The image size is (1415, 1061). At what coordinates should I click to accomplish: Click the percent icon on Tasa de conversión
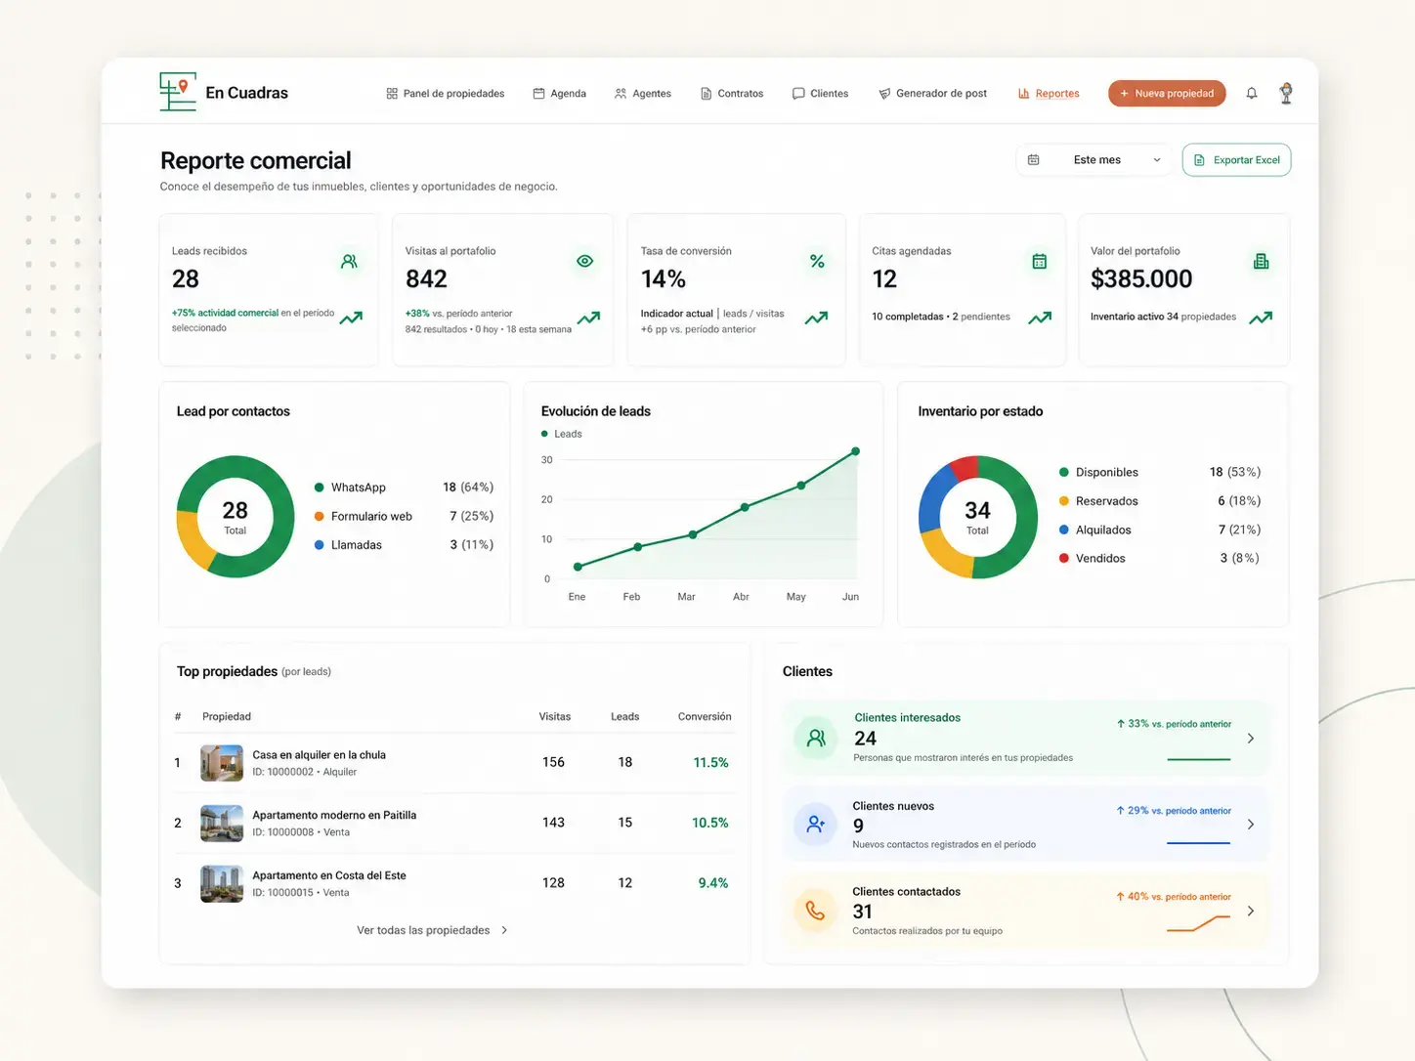(818, 261)
